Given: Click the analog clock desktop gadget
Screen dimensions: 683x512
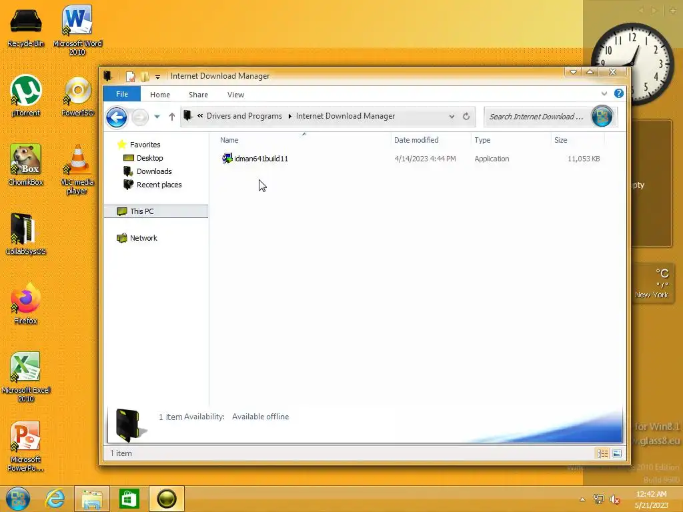Looking at the screenshot, I should [x=632, y=63].
